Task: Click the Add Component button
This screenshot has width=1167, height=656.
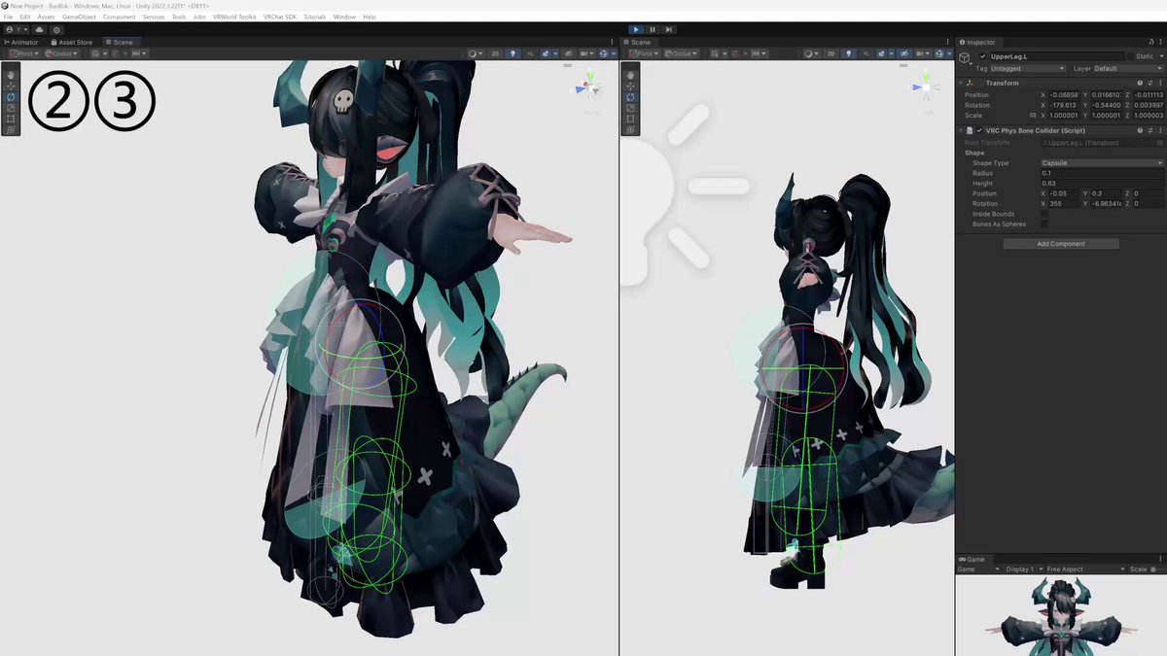Action: click(x=1061, y=244)
